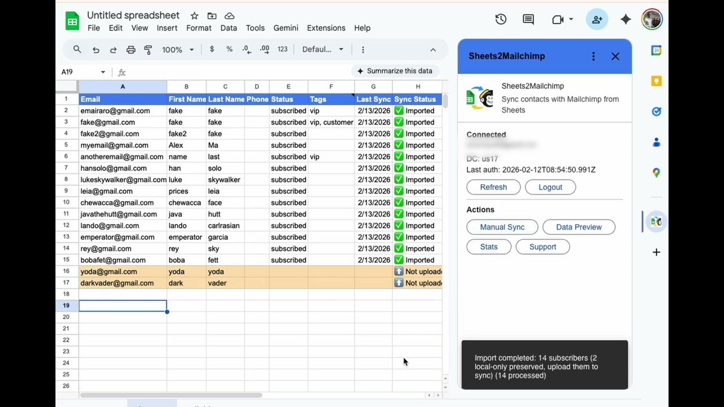Open the Format menu
The height and width of the screenshot is (407, 724).
tap(199, 28)
